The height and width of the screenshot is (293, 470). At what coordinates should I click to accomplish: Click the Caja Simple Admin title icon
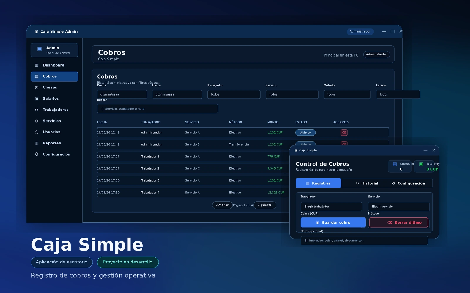pos(36,32)
